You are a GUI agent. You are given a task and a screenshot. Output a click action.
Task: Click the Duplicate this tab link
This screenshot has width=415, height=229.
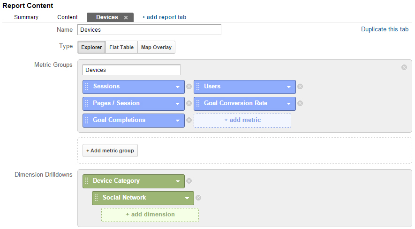(385, 29)
